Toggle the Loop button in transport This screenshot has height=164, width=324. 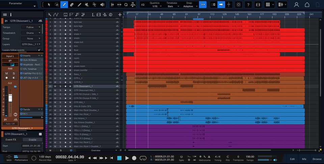(143, 158)
